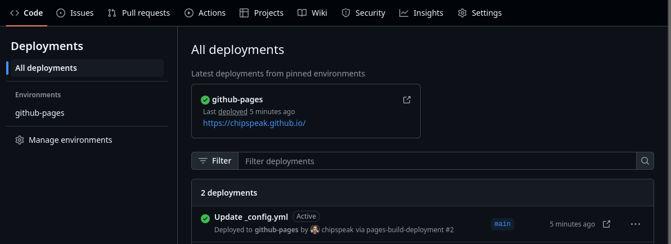Click the underlined 'deployed' link
Screen dimensions: 671x244
tap(233, 112)
